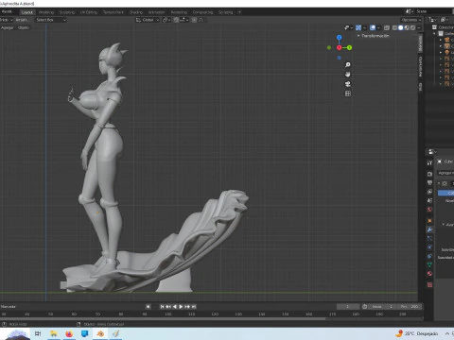Click Play Reverse playback button
This screenshot has width=454, height=340.
175,306
